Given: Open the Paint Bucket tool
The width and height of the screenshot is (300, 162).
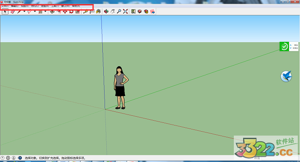Looking at the screenshot, I should coord(98,11).
